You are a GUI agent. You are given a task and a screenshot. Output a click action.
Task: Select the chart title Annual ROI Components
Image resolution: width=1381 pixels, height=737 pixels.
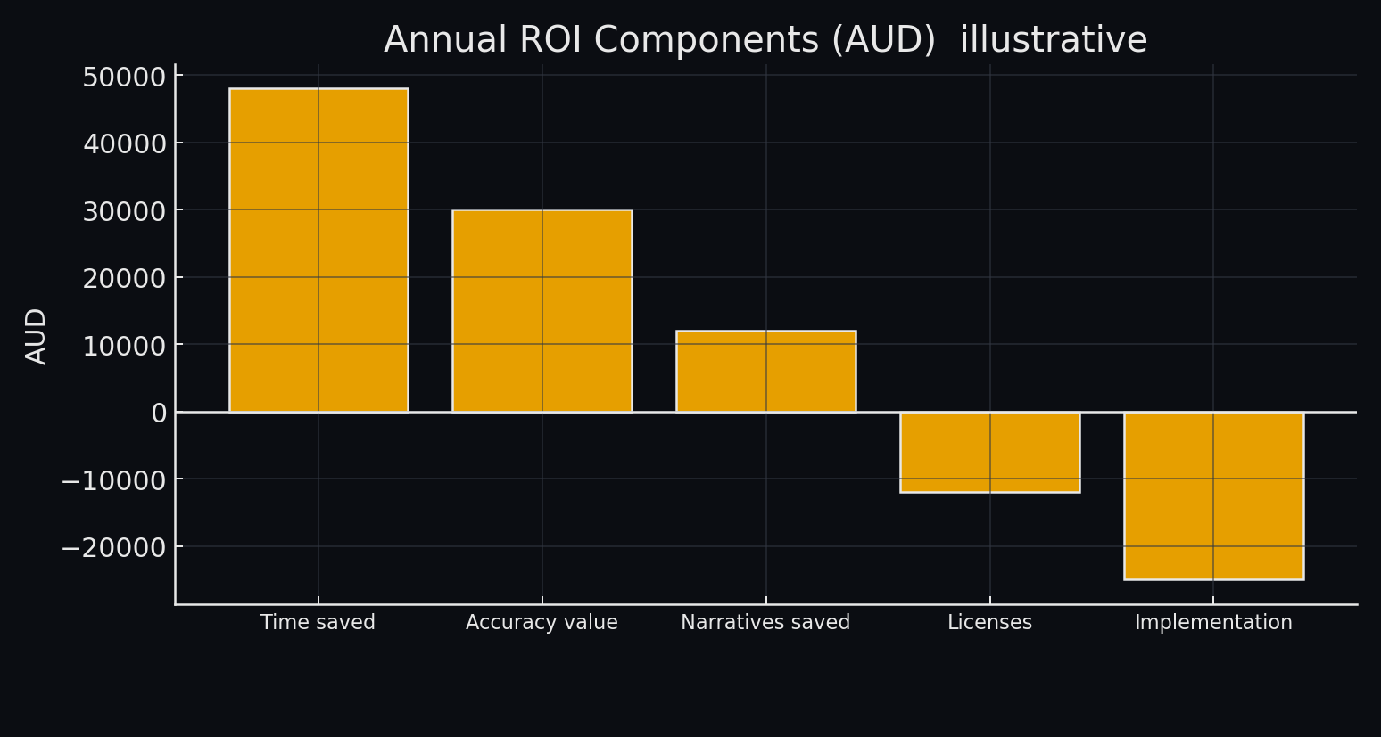tap(765, 39)
